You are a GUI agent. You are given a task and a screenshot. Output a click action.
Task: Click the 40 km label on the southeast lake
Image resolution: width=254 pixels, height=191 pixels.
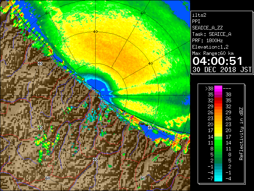150,127
